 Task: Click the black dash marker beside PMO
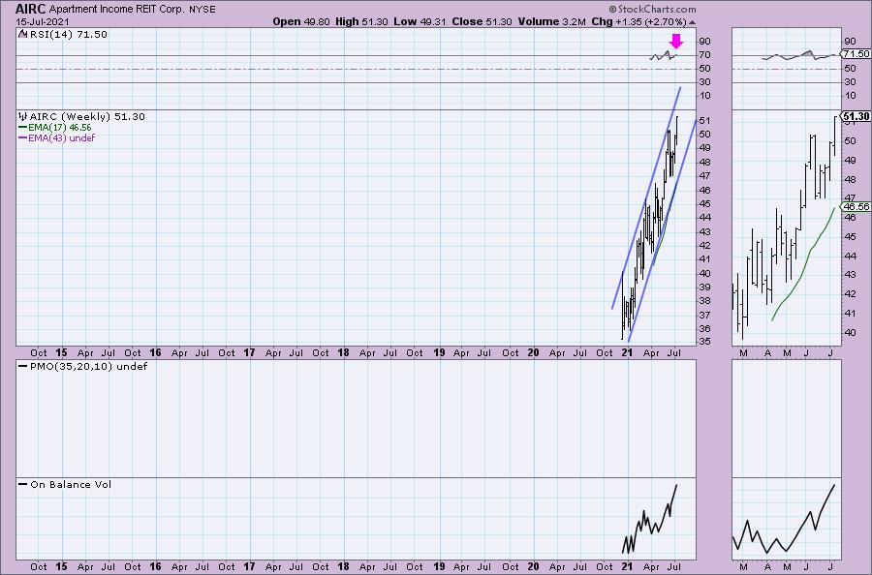coord(23,367)
